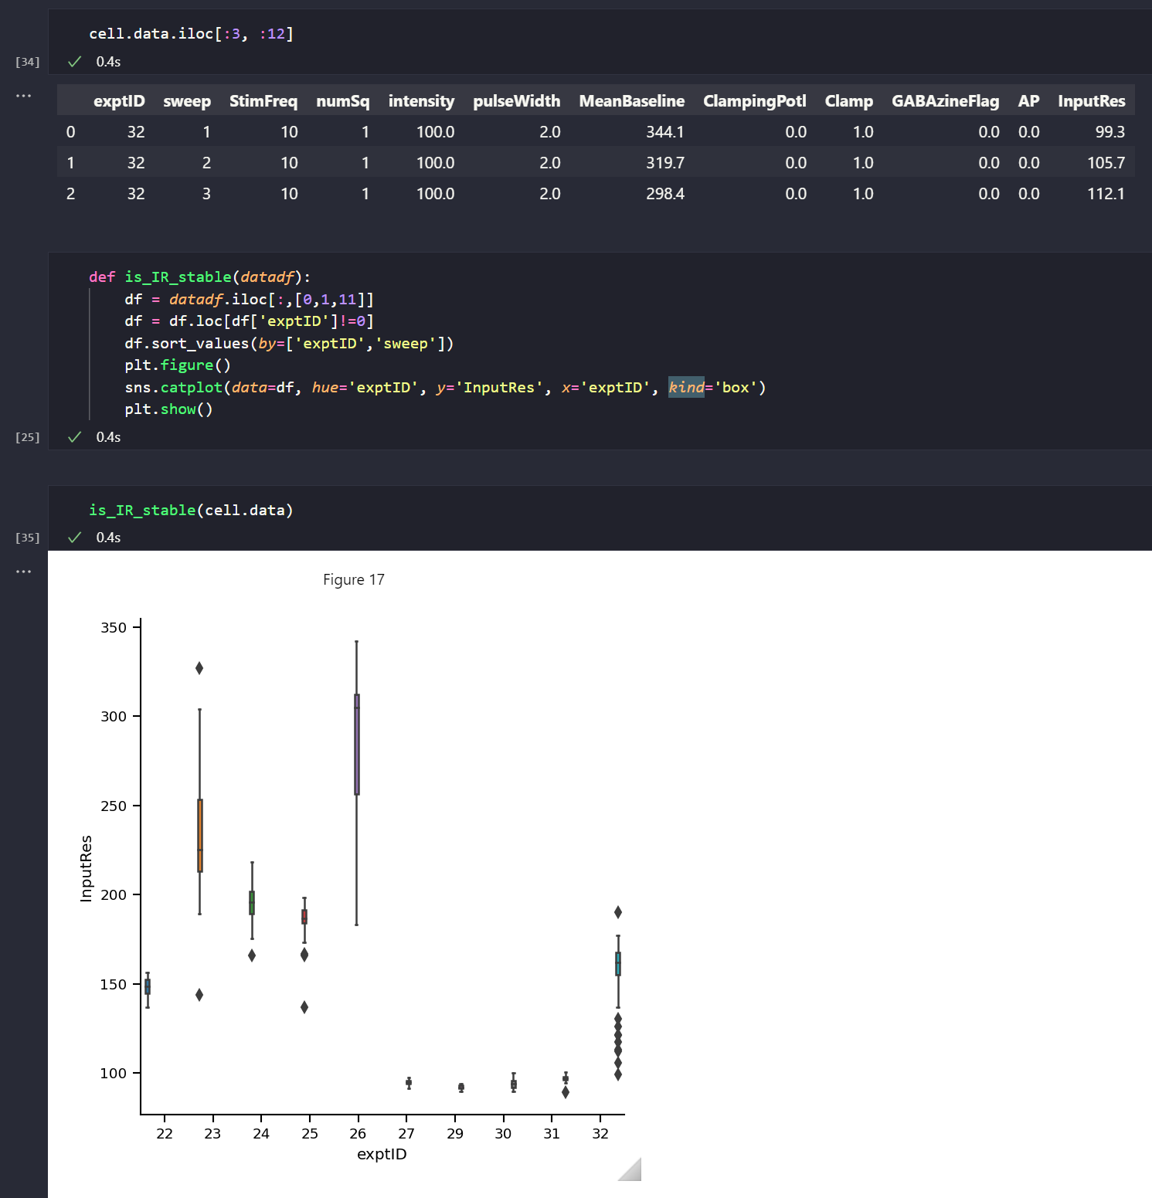Screen dimensions: 1152x1198
Task: Click row index 0 in the dataframe output
Action: click(x=70, y=131)
